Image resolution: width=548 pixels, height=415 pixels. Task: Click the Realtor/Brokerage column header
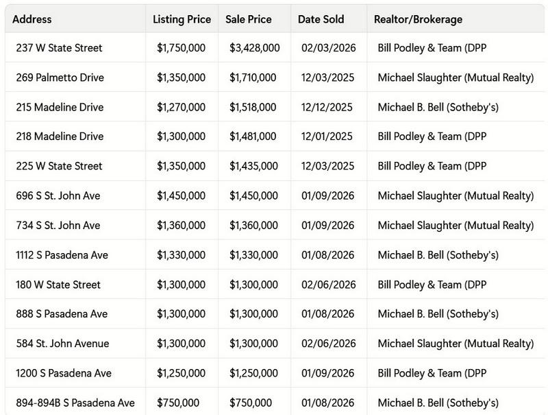[x=418, y=19]
